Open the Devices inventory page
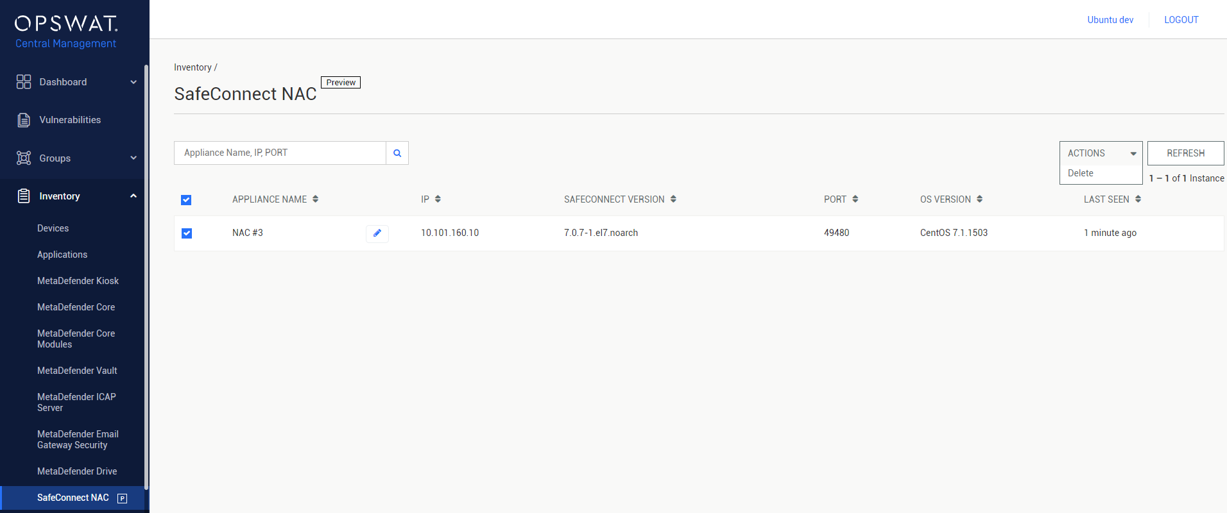Viewport: 1227px width, 513px height. coord(53,228)
